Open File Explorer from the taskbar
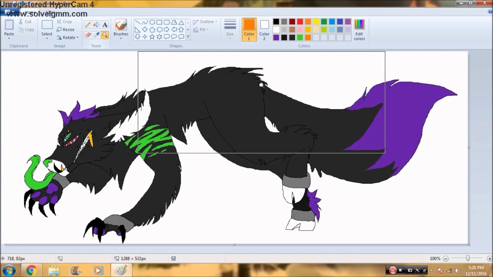The height and width of the screenshot is (277, 493). click(54, 270)
